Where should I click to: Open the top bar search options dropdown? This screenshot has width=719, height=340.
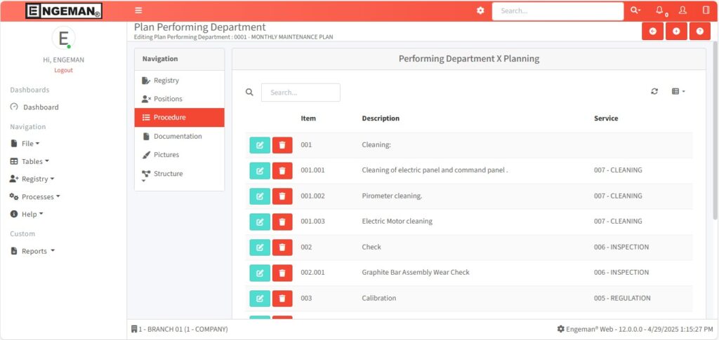coord(635,11)
